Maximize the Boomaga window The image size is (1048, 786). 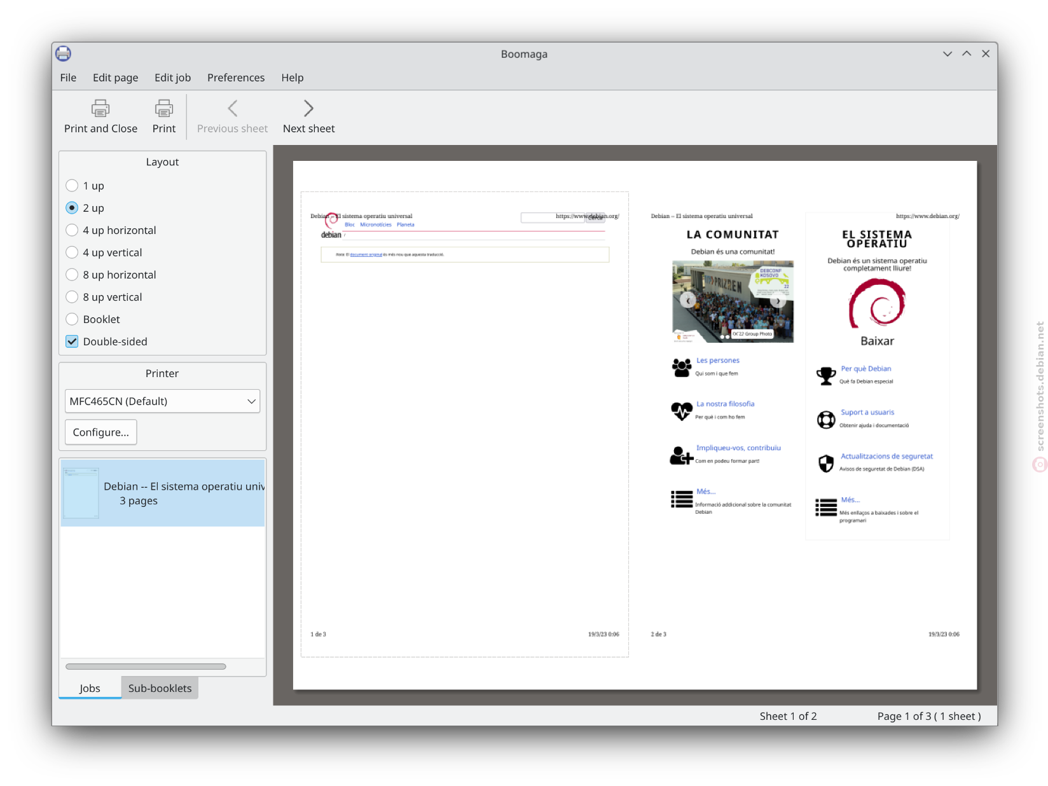point(967,54)
